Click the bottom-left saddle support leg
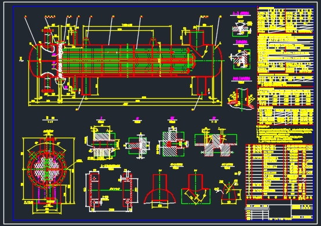The height and width of the screenshot is (226, 321). pyautogui.click(x=86, y=85)
